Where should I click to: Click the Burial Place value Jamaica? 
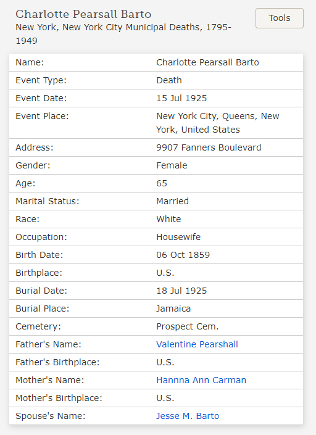coord(173,309)
